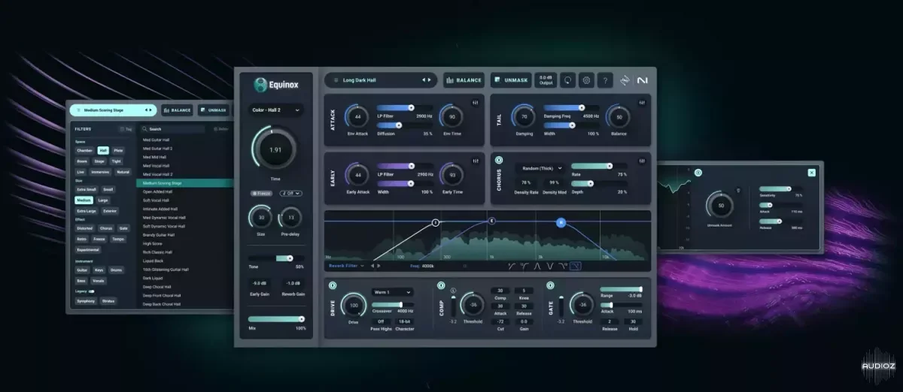Toggle the Freeze switch
This screenshot has height=392, width=903.
pos(263,193)
